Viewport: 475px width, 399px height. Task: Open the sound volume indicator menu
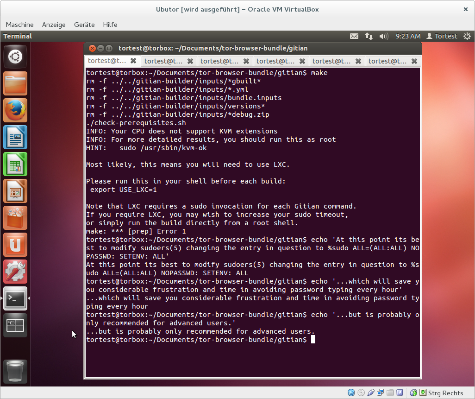(x=383, y=36)
